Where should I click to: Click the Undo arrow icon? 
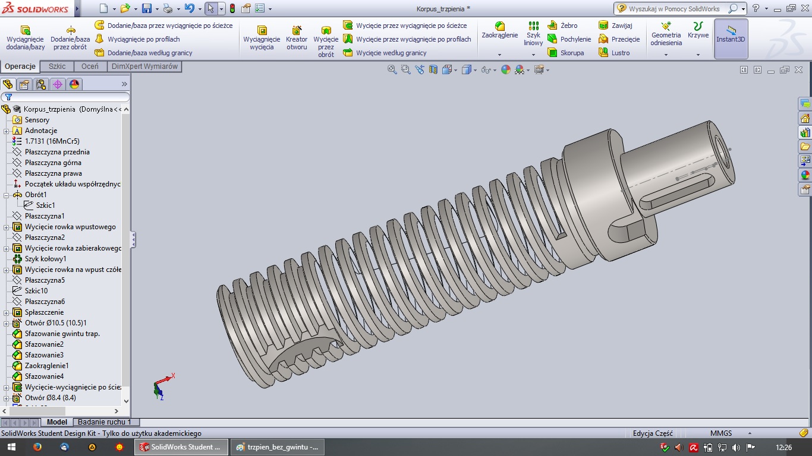189,8
